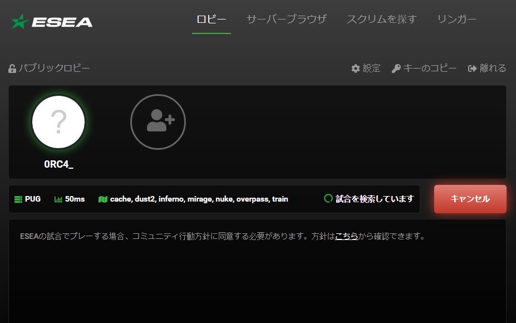The image size is (516, 323).
Task: Open the スクリムを探す tab
Action: 381,19
